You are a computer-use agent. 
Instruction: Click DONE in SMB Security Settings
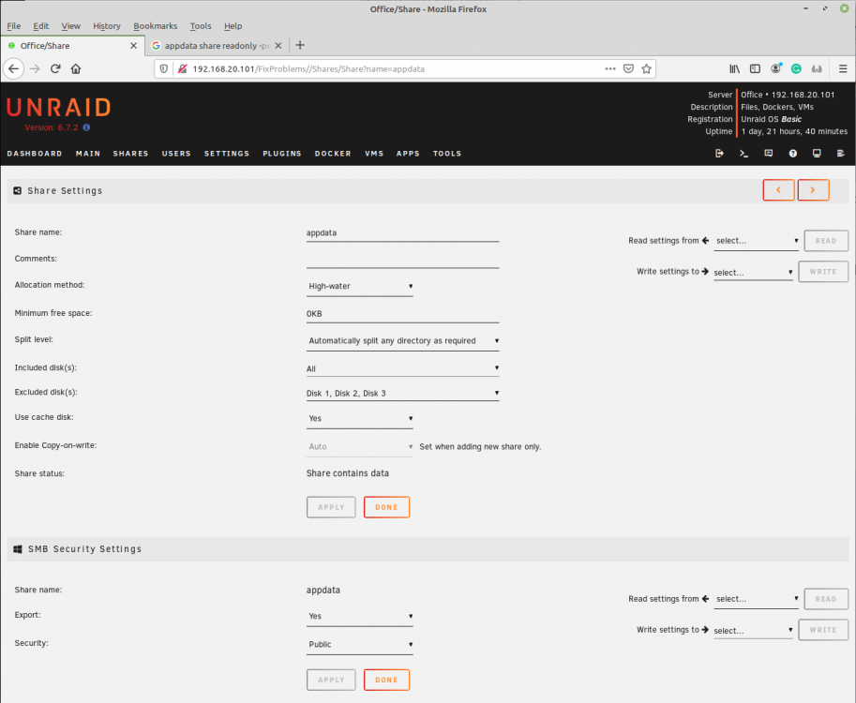pyautogui.click(x=386, y=680)
